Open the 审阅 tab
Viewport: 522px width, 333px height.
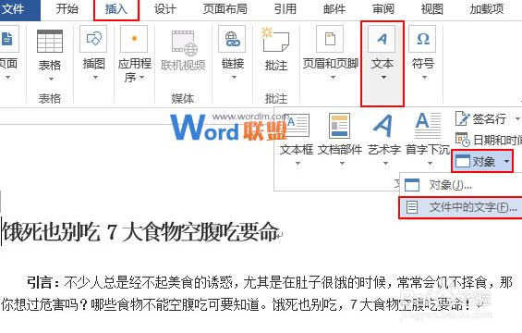pos(382,9)
